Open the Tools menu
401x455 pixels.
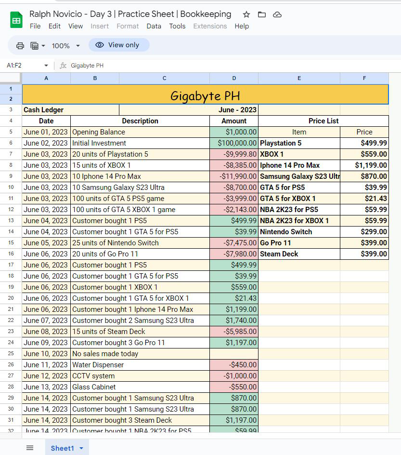pyautogui.click(x=177, y=26)
